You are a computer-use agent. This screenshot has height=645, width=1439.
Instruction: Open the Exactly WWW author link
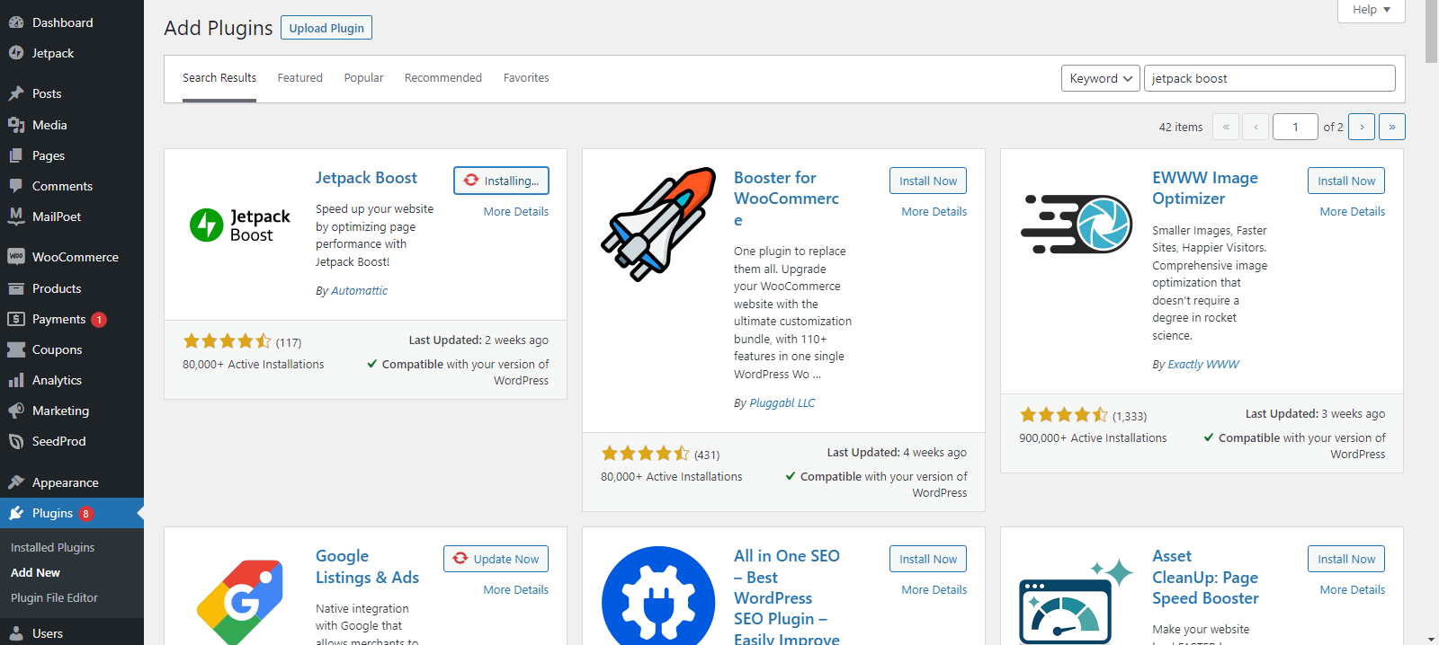[x=1203, y=364]
